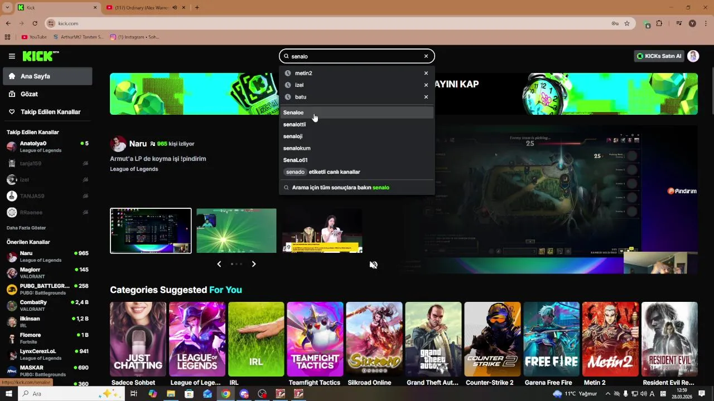Viewport: 714px width, 401px height.
Task: Open recommended channel Flomore
Action: coord(47,338)
